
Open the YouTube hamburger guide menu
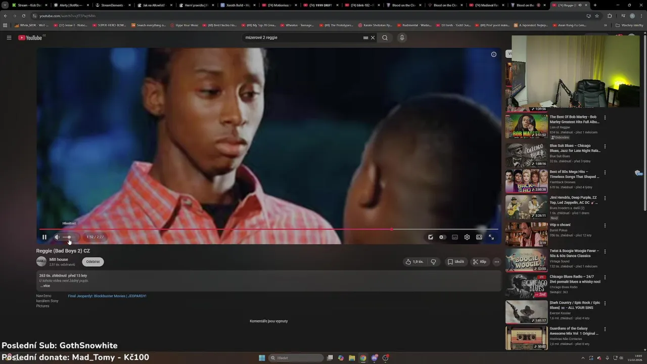[9, 37]
